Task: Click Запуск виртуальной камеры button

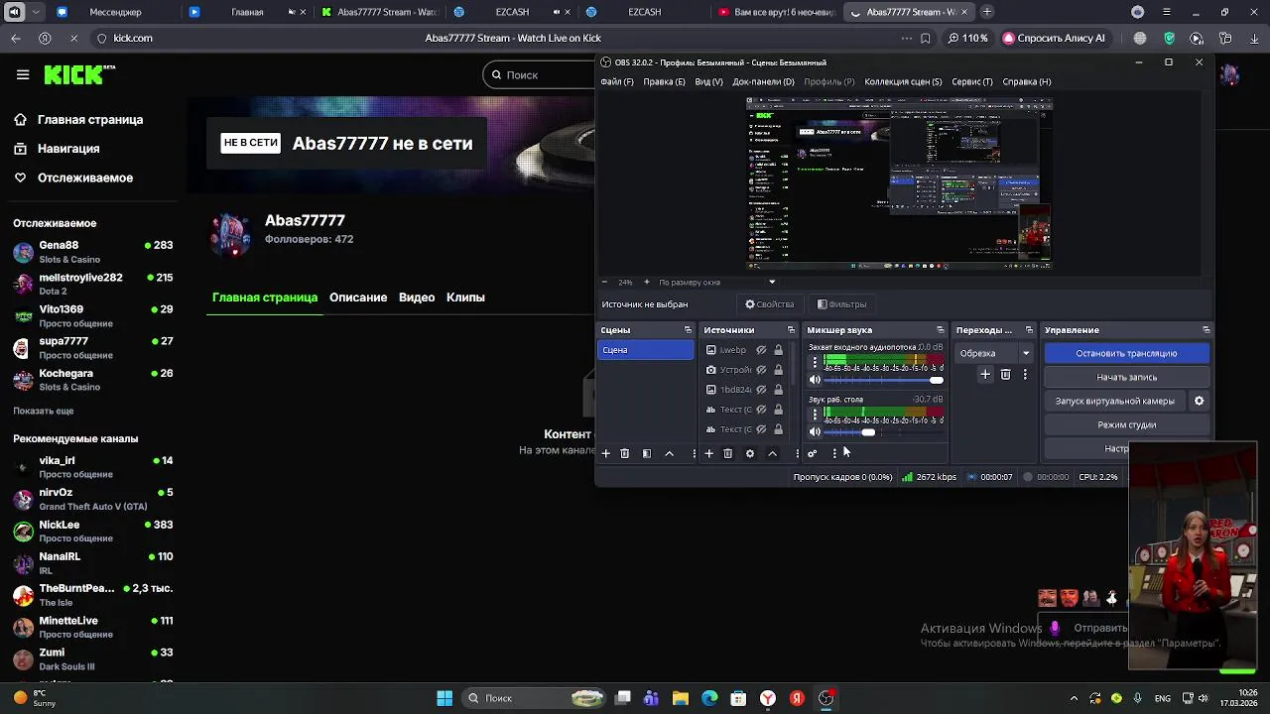Action: [1115, 401]
